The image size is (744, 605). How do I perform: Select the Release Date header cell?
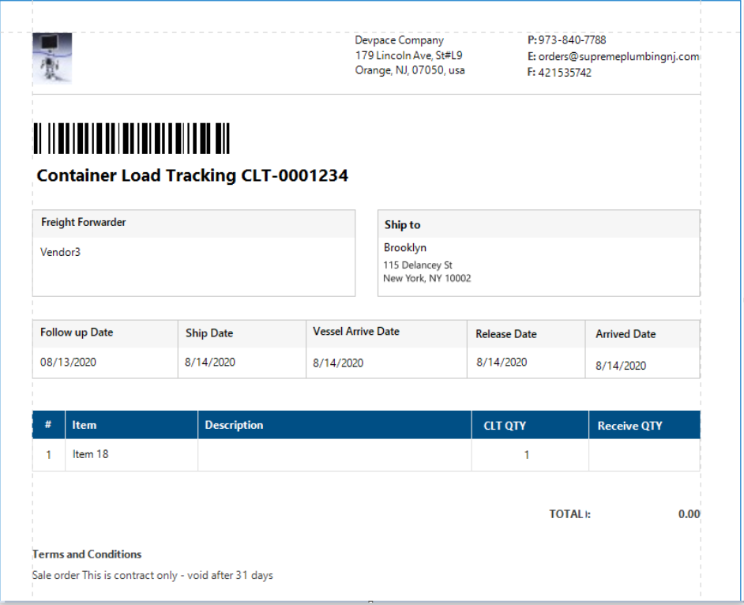point(506,334)
